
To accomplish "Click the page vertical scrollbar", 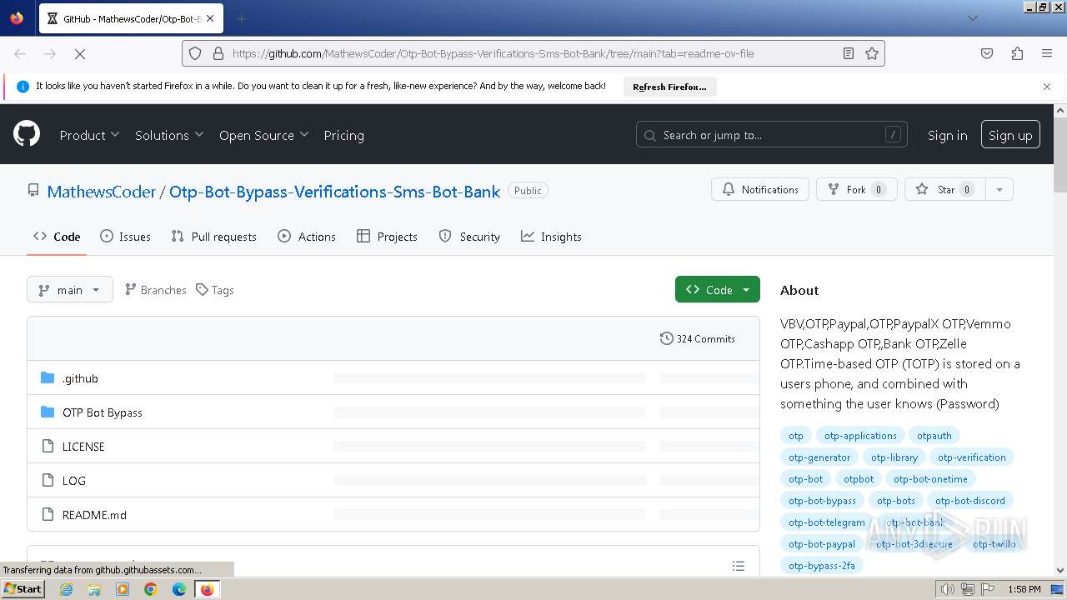I will pos(1060,340).
